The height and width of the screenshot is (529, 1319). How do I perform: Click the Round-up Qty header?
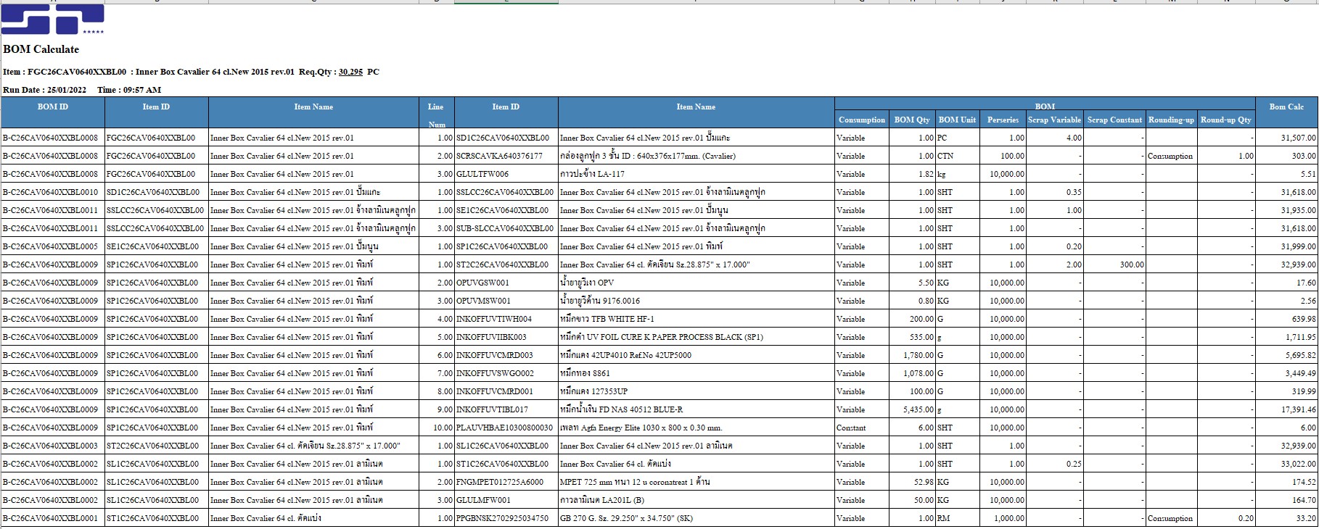click(1225, 120)
